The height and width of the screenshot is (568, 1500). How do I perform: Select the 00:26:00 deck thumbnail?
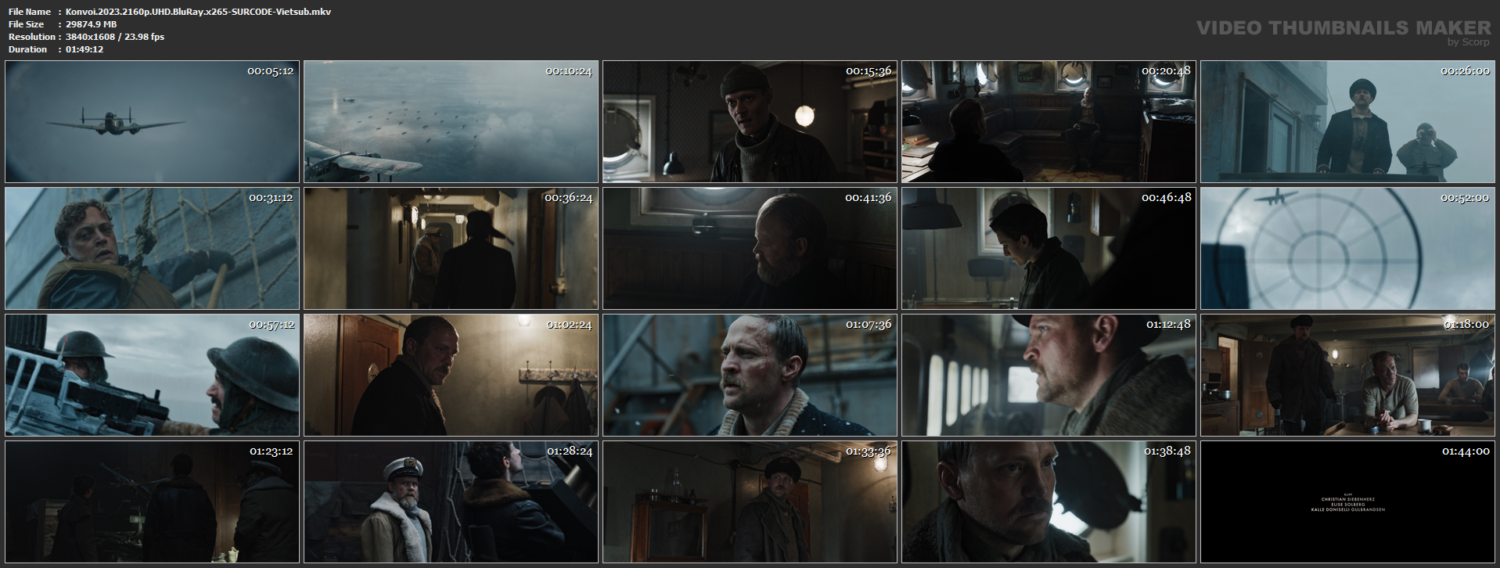(x=1348, y=122)
